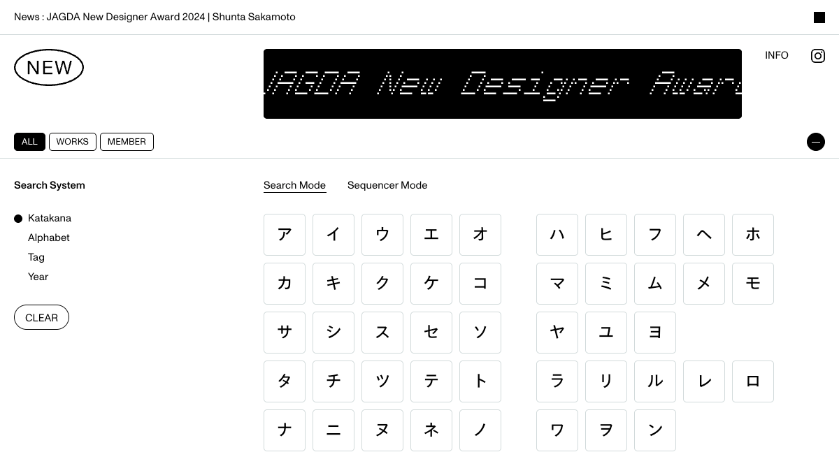Choose the ソ key
This screenshot has height=466, width=839.
[480, 333]
